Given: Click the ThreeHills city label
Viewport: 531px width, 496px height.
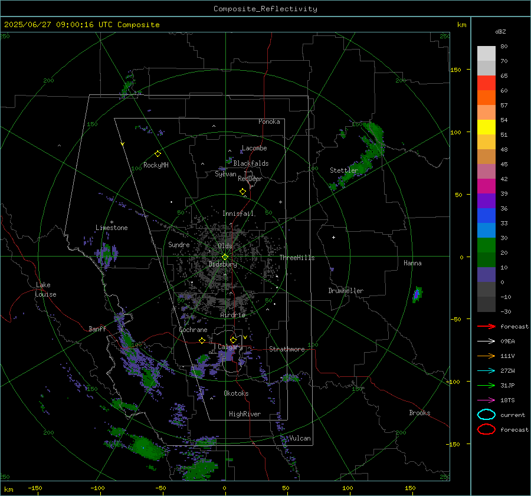Looking at the screenshot, I should pos(297,258).
